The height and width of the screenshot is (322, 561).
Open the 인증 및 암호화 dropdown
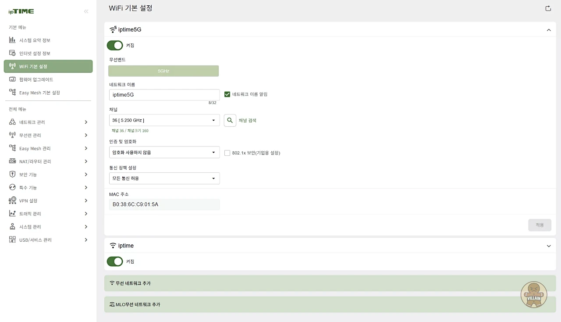click(164, 152)
